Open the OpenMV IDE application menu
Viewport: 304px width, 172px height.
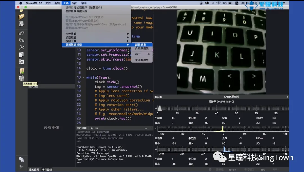34,3
